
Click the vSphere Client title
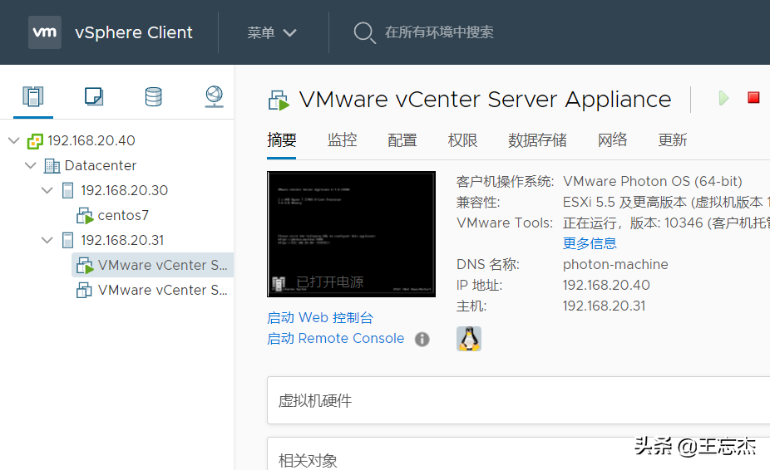point(134,32)
